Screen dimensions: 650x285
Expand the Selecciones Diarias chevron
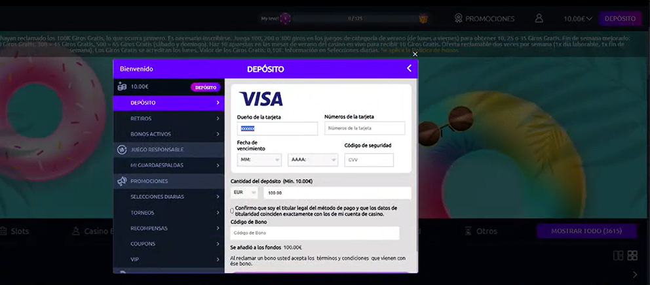click(218, 197)
